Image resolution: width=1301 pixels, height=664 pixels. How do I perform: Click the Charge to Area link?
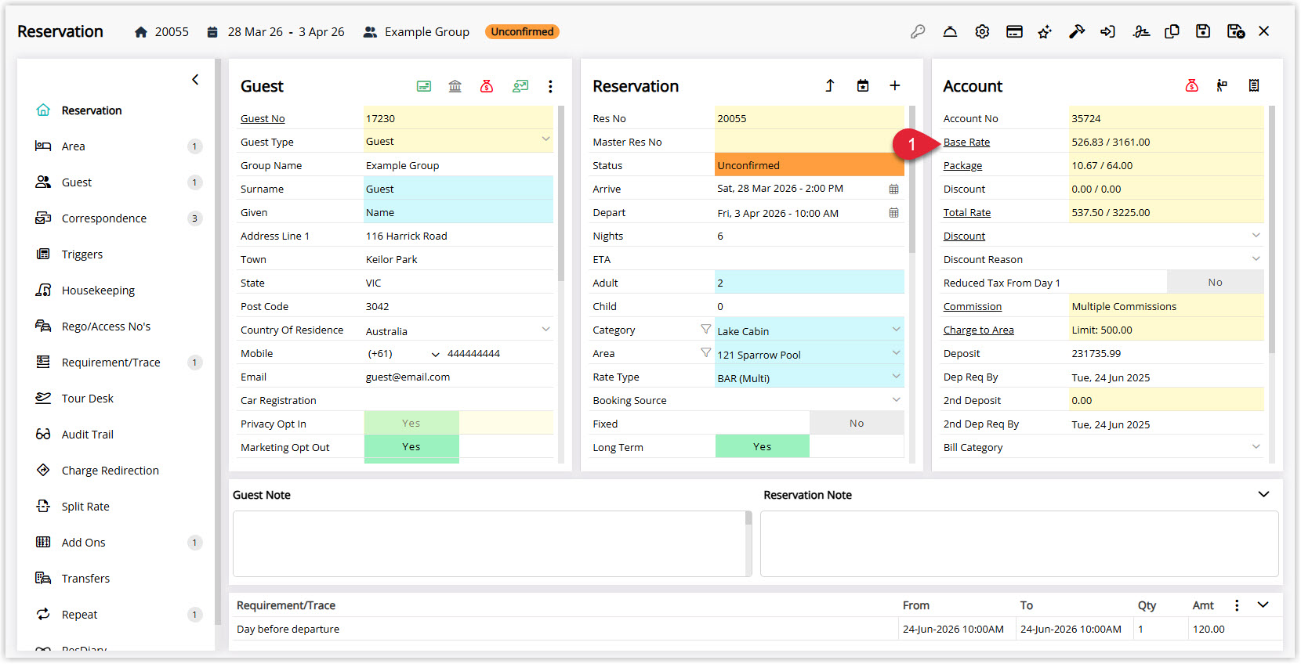click(x=979, y=330)
